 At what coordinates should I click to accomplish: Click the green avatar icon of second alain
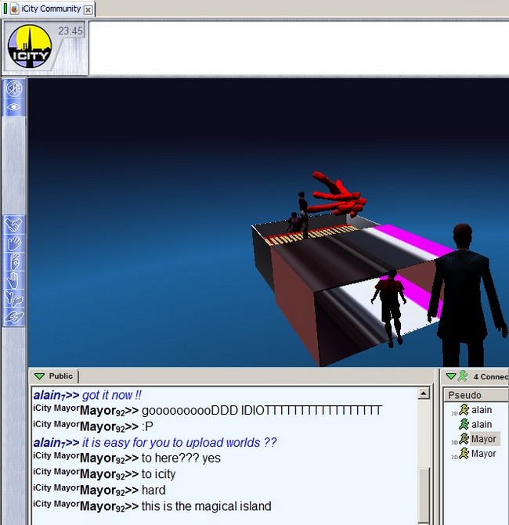click(x=464, y=424)
